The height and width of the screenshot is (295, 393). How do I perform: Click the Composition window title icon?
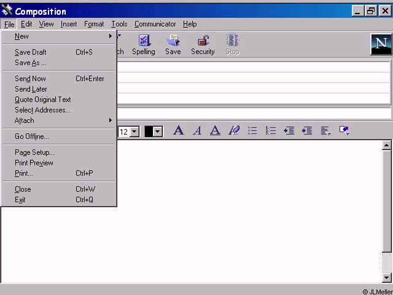pyautogui.click(x=7, y=11)
